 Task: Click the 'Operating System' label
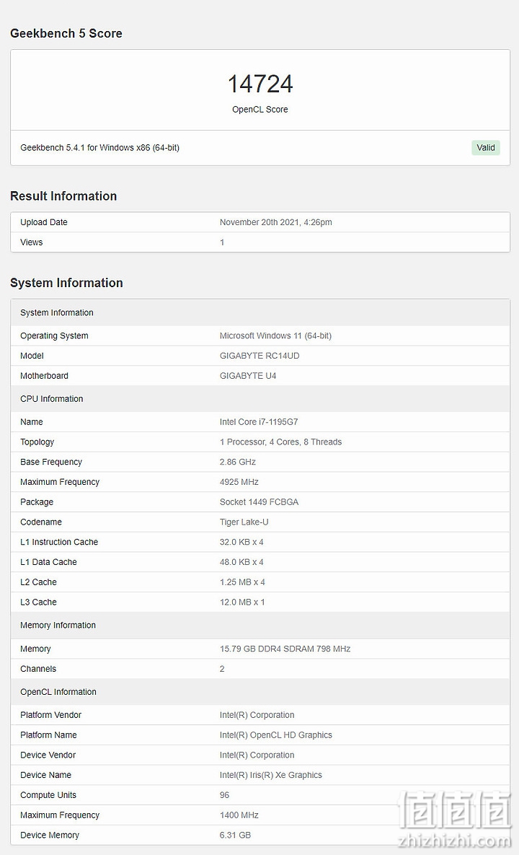tap(54, 336)
